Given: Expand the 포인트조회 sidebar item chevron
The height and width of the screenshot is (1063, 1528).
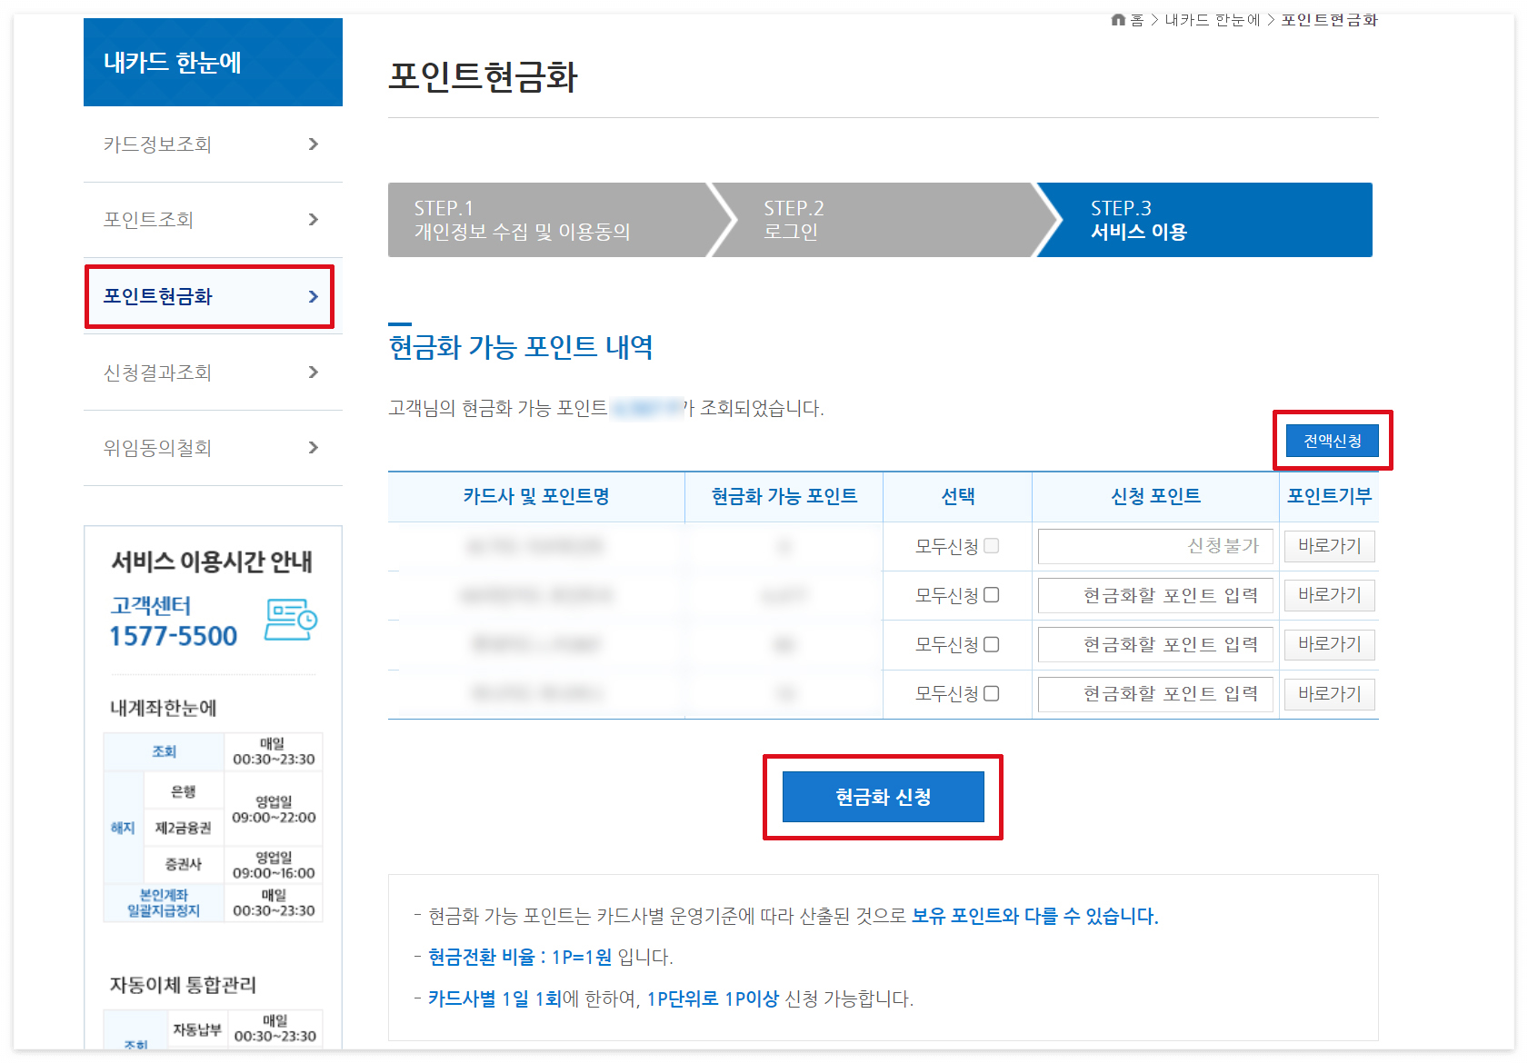Looking at the screenshot, I should 314,219.
